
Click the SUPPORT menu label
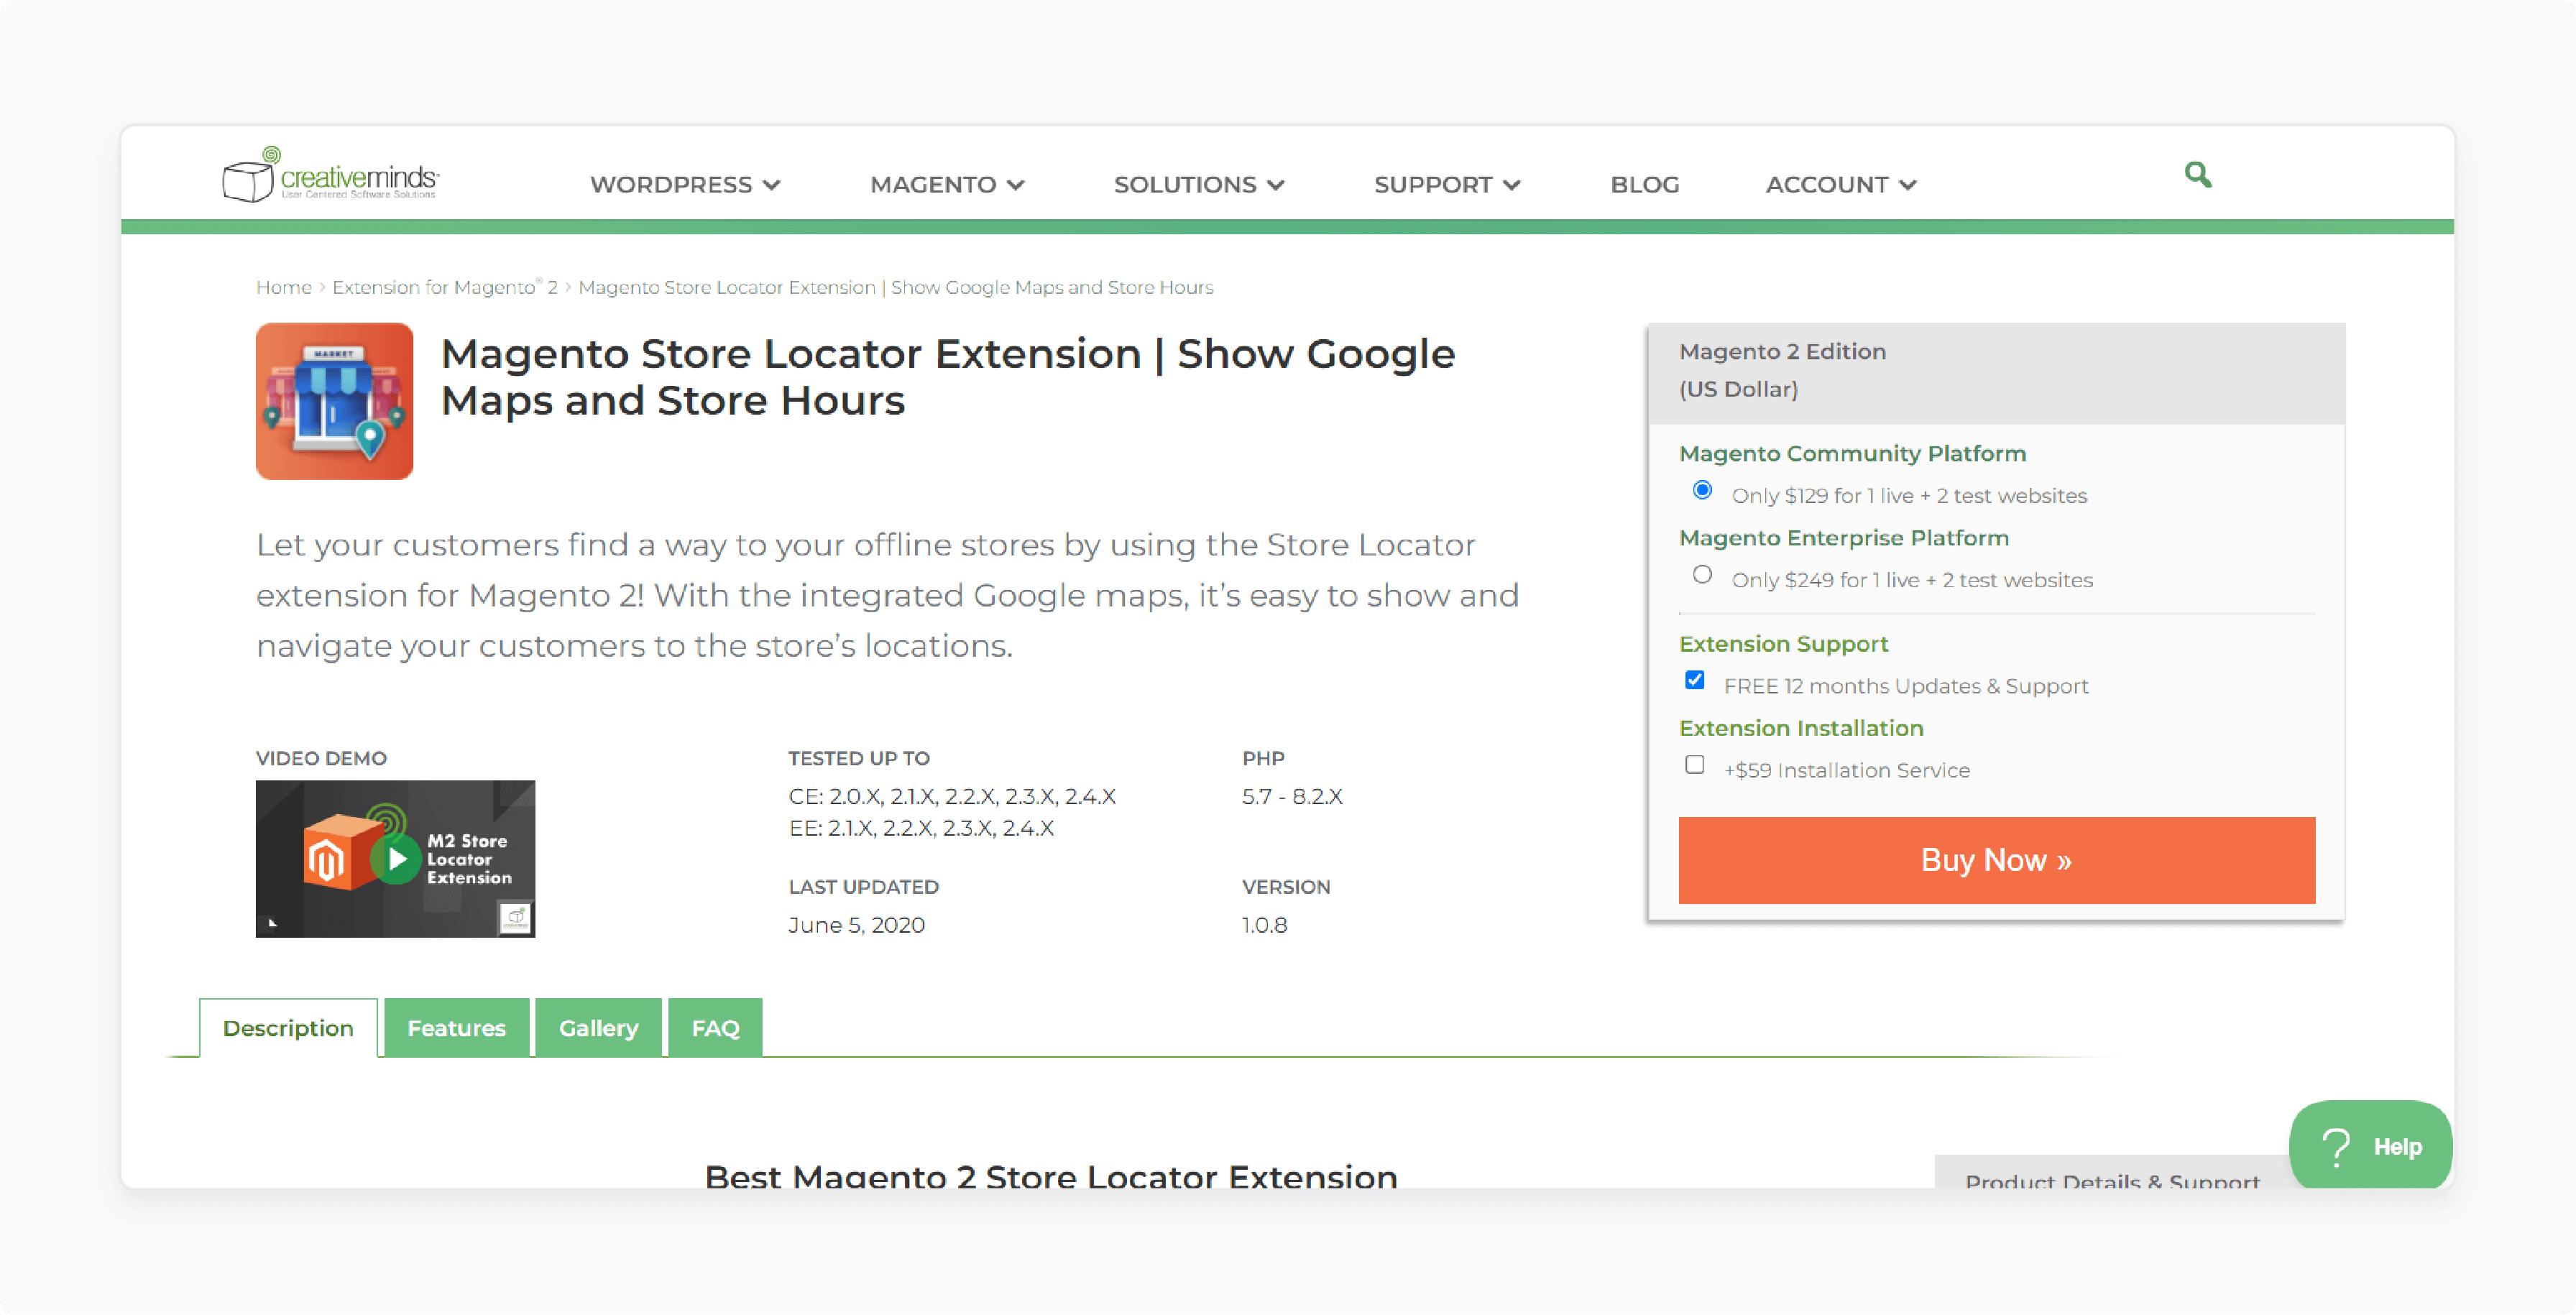[1433, 185]
